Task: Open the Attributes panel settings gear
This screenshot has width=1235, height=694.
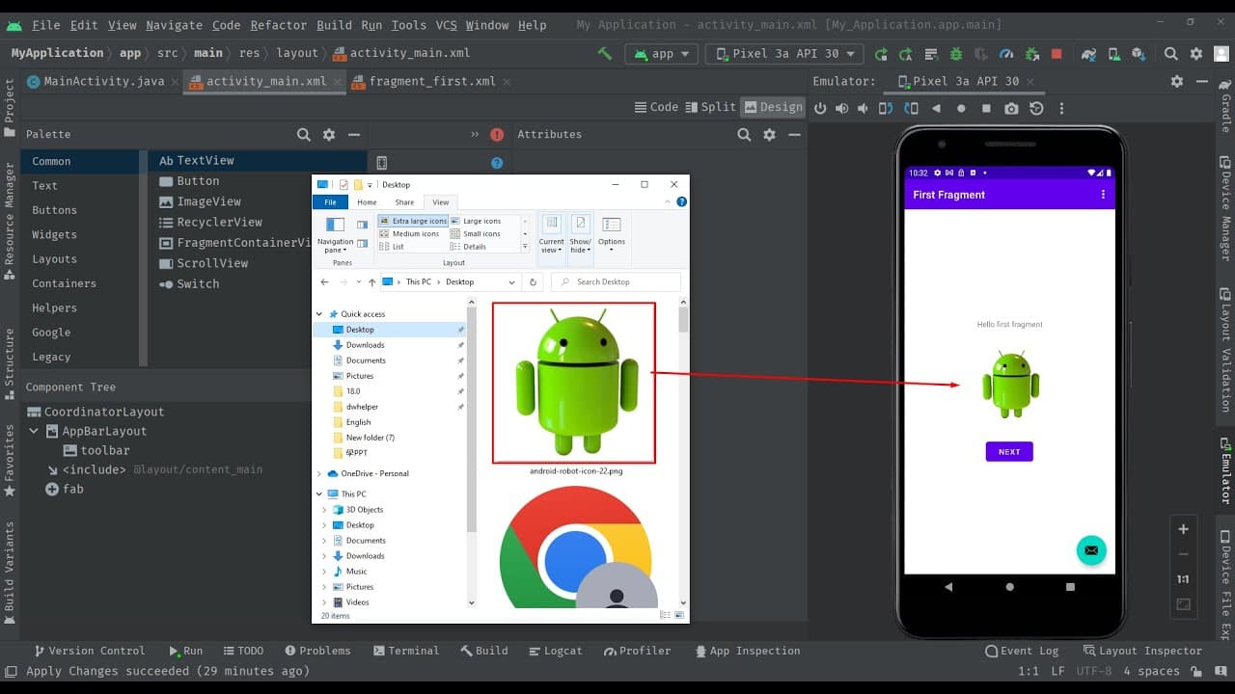Action: tap(769, 135)
